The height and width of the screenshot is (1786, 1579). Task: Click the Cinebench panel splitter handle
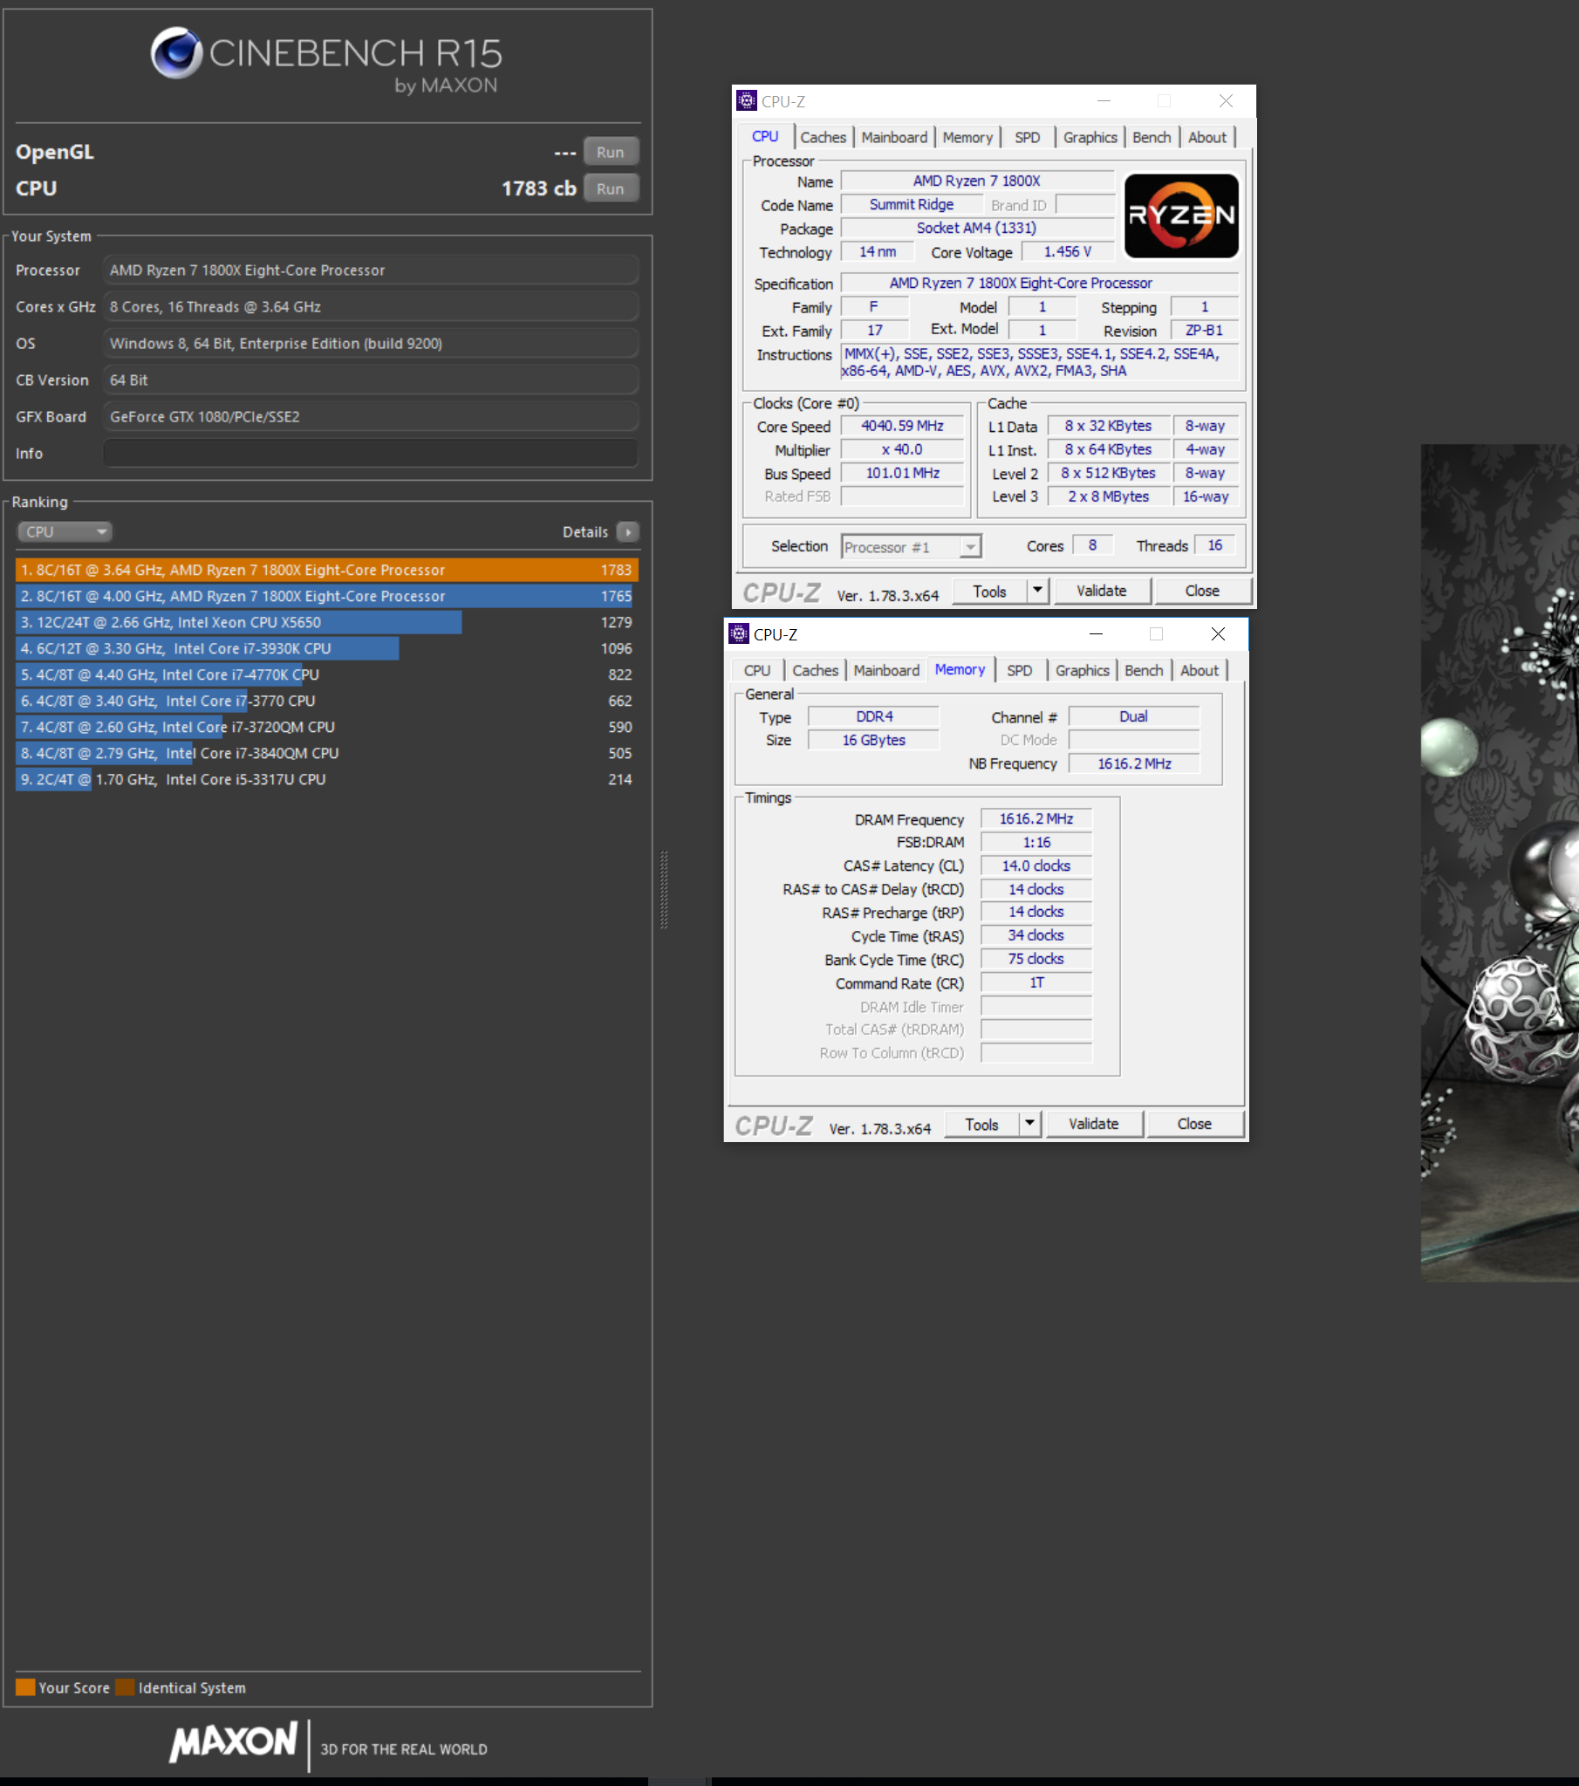[x=664, y=889]
